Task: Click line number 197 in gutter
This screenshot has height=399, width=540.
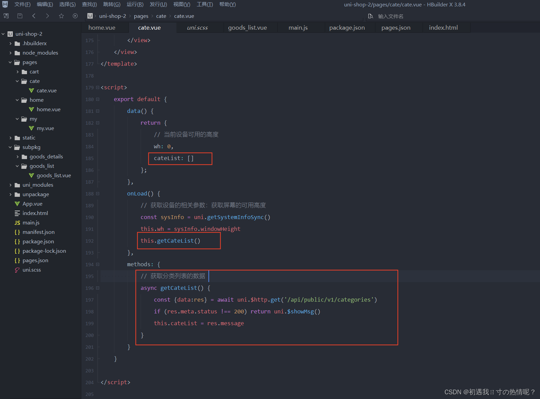Action: click(x=89, y=300)
